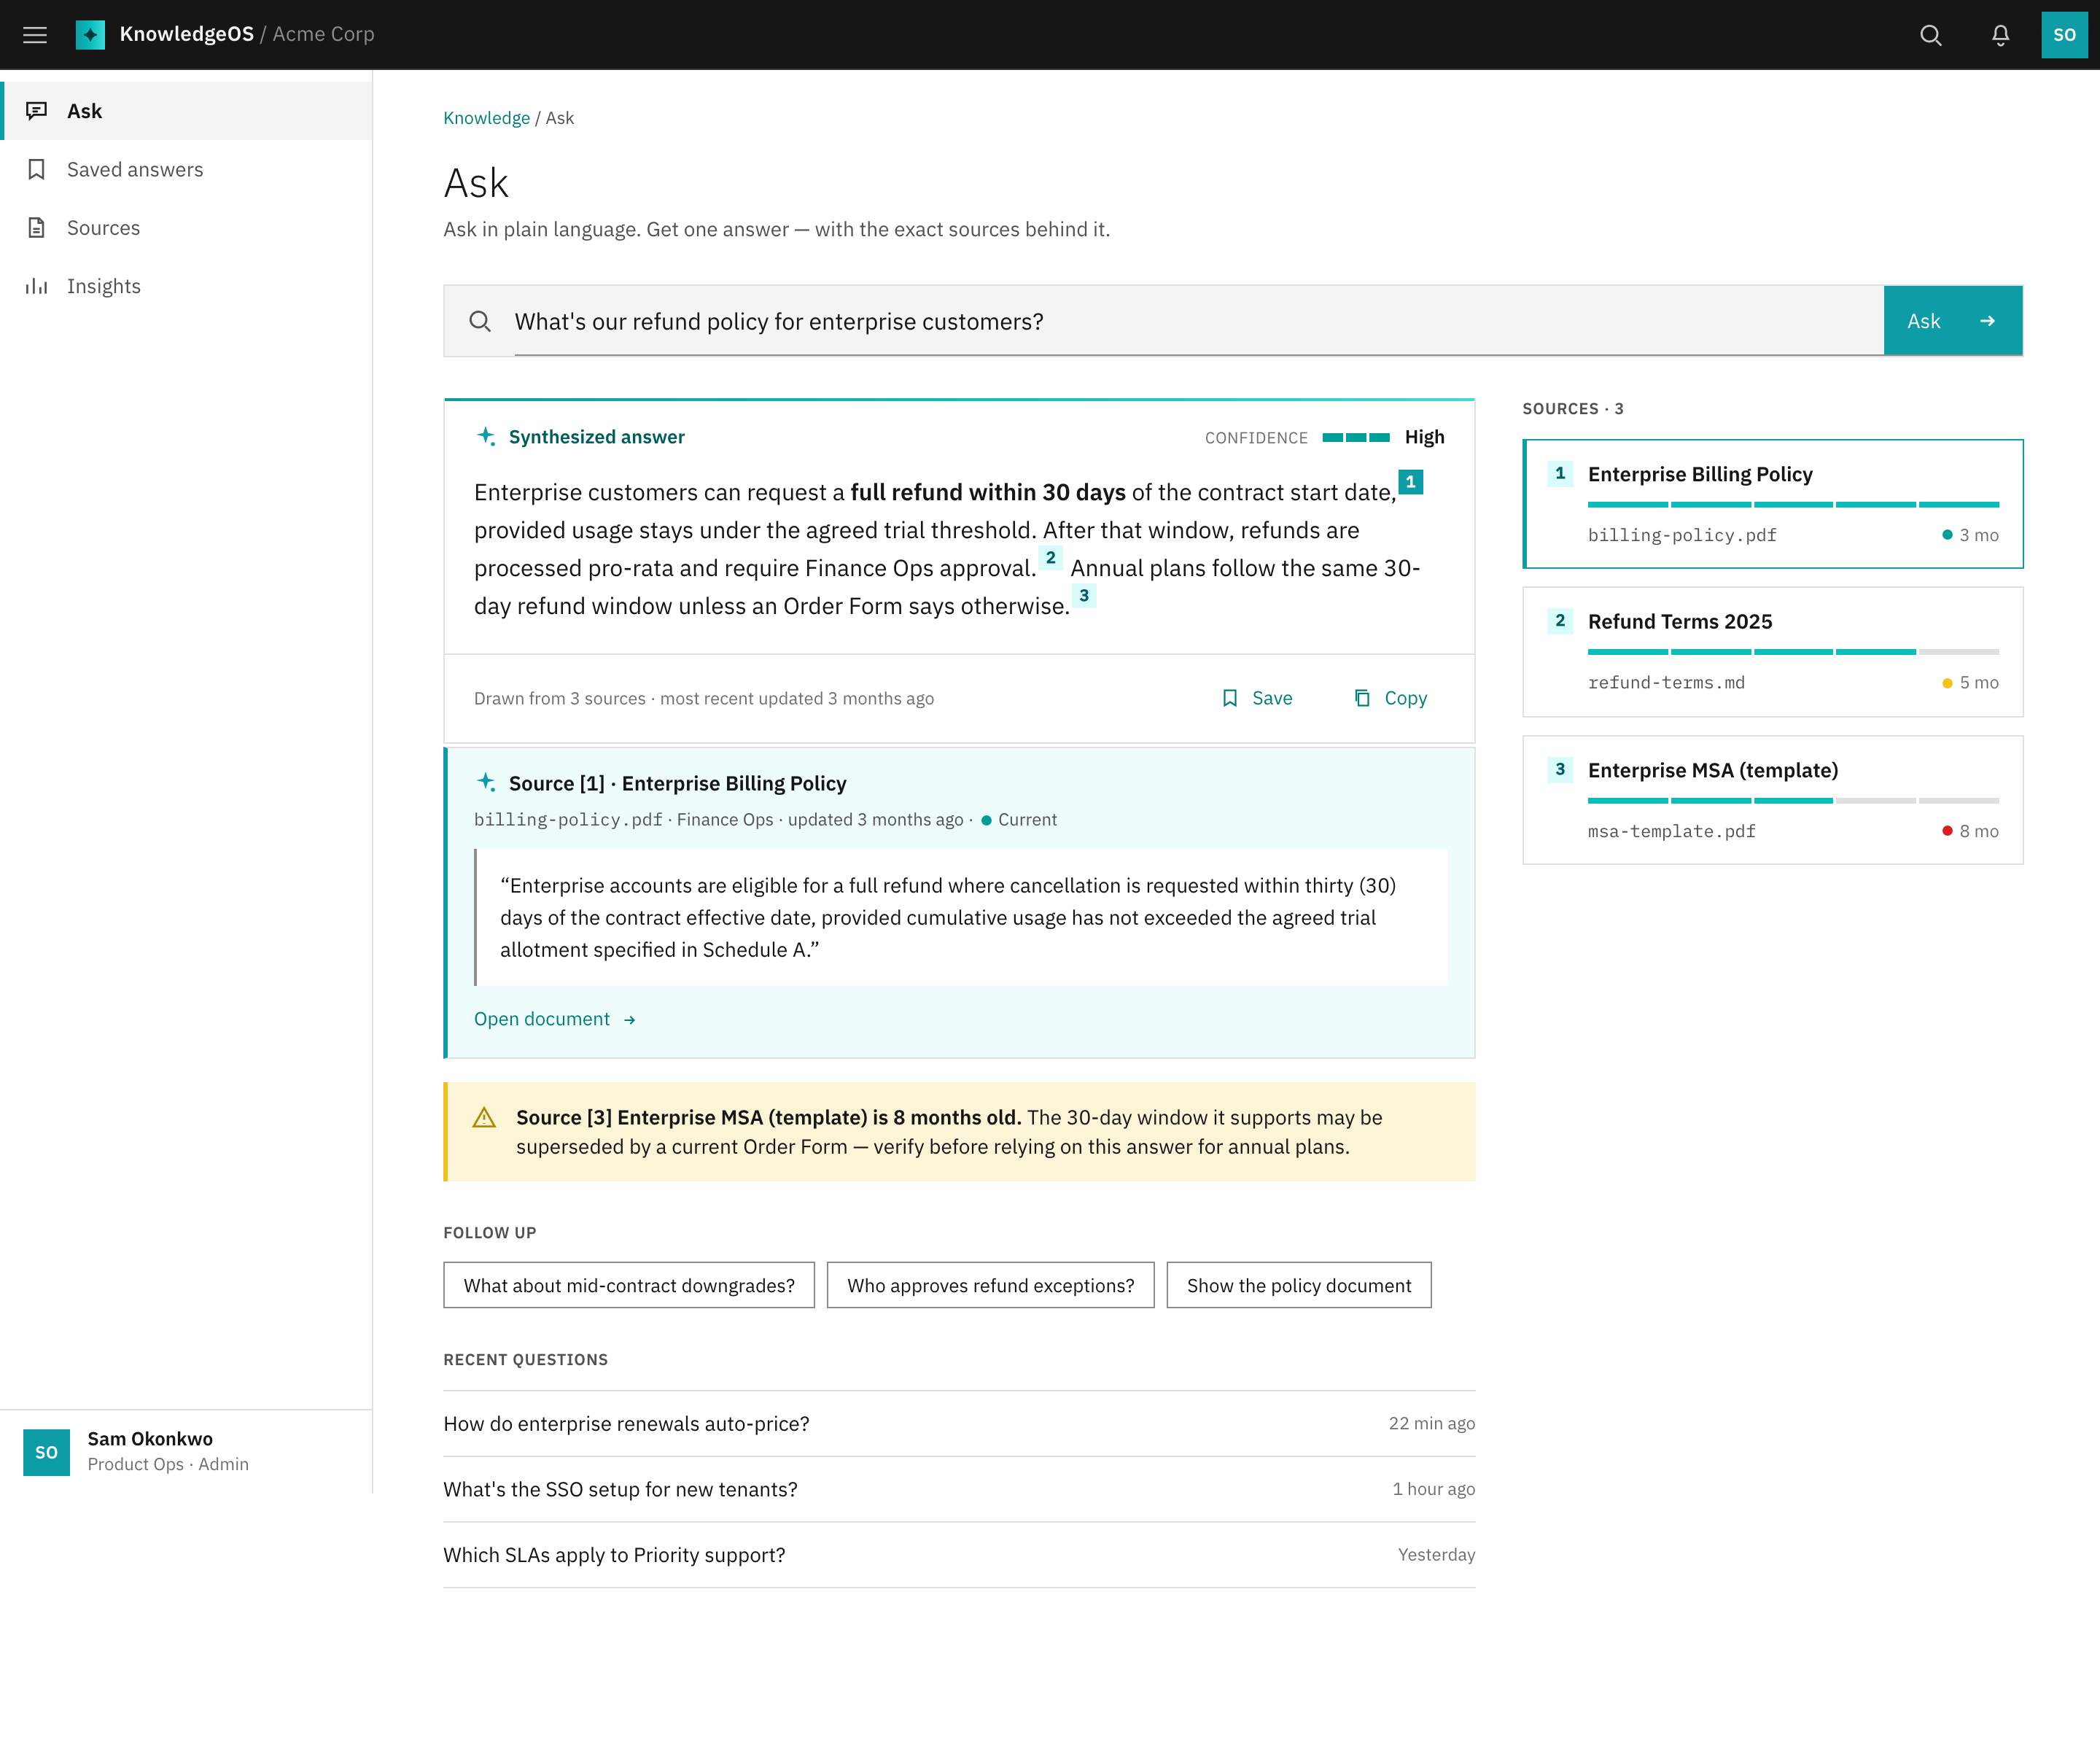Click citation marker 1 in the answer

pos(1410,481)
